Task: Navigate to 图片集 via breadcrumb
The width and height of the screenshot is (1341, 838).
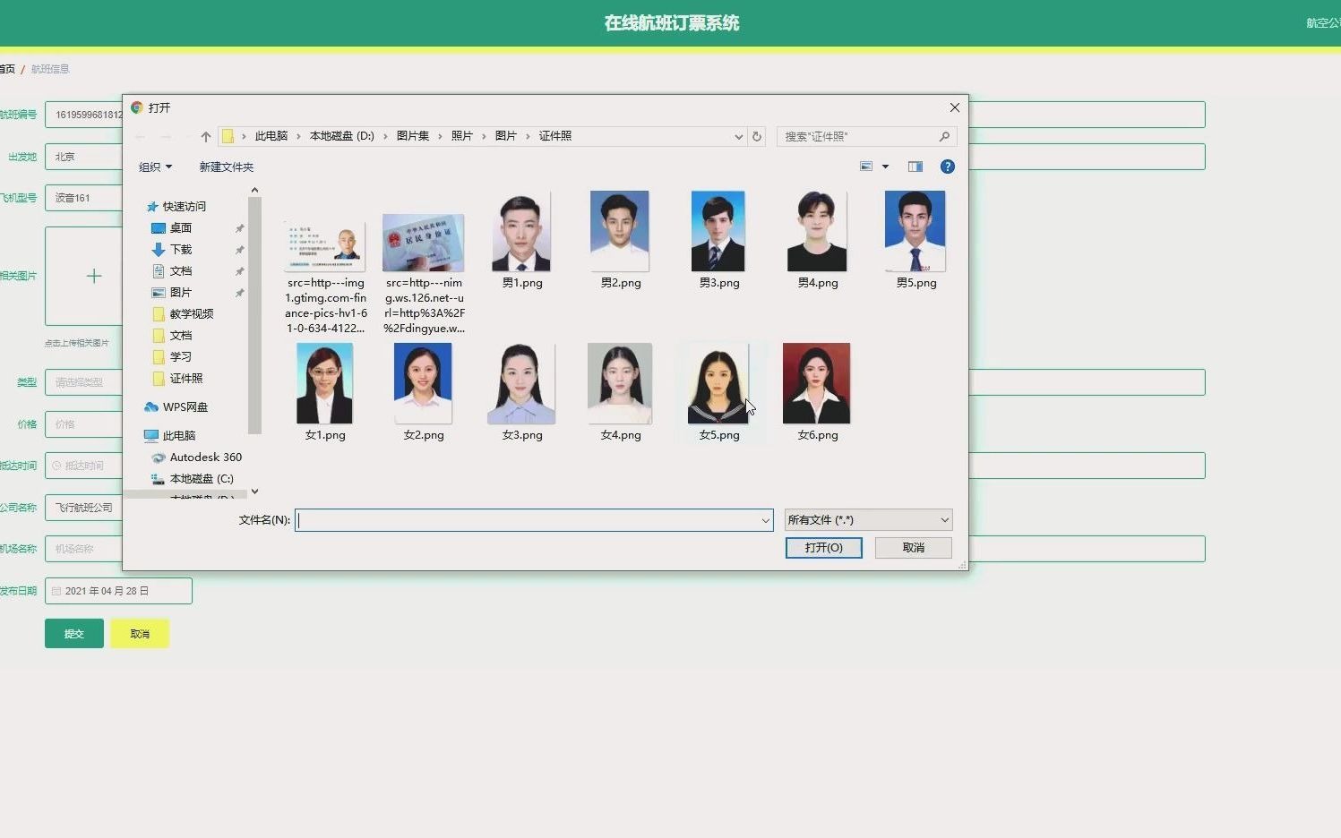Action: tap(413, 135)
